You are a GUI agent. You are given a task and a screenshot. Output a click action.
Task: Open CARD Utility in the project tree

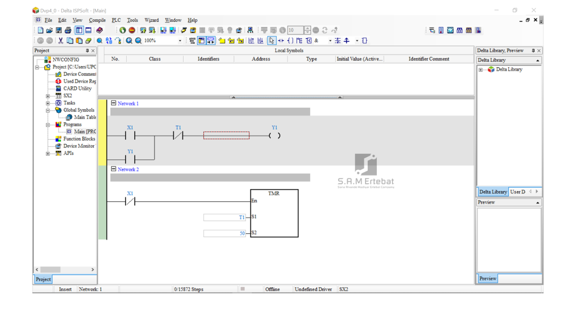pos(77,89)
